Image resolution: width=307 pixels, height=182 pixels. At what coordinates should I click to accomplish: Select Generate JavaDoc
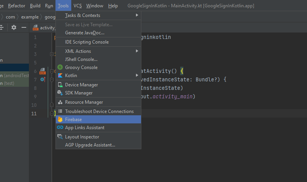pyautogui.click(x=98, y=33)
